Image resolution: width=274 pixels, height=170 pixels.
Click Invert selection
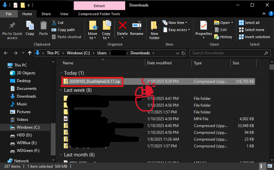coord(254,37)
